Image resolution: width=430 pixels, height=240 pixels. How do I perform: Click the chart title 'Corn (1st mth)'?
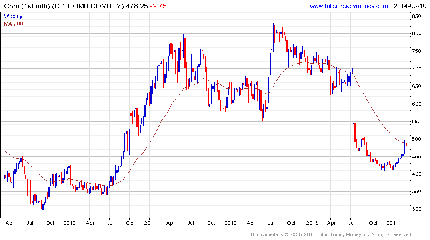coord(27,6)
